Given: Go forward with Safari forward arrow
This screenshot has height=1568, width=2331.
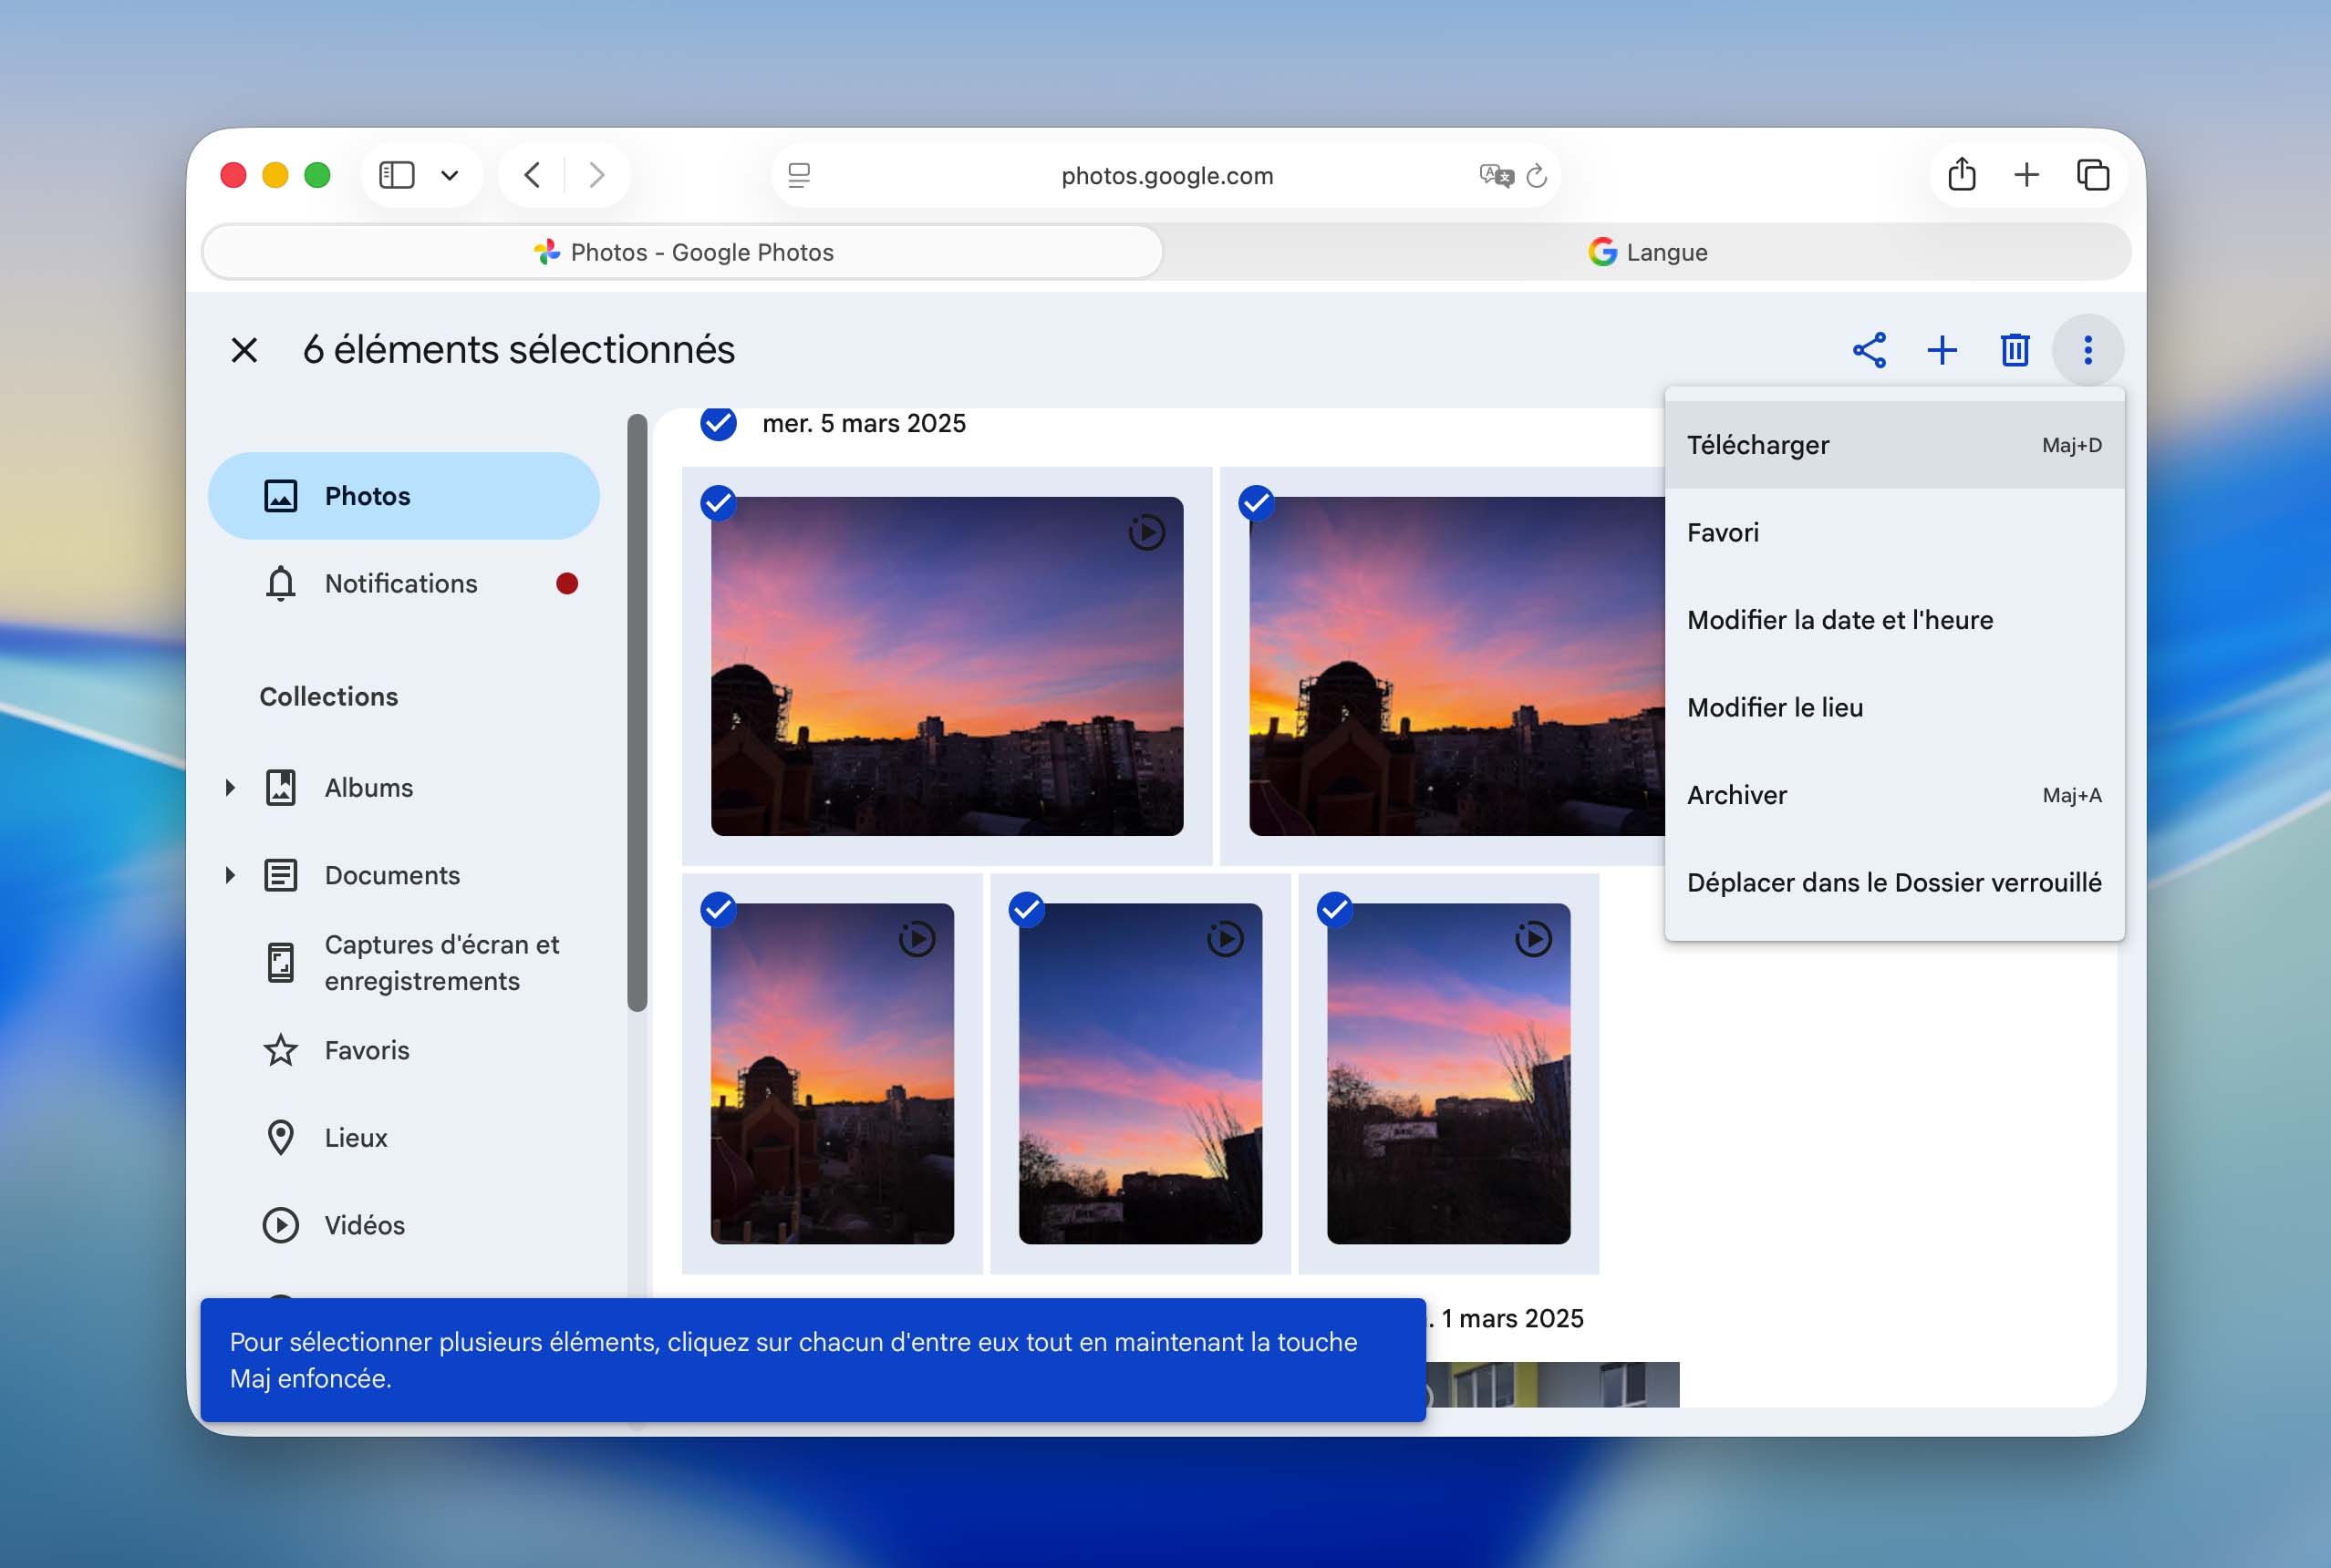Looking at the screenshot, I should pos(597,176).
